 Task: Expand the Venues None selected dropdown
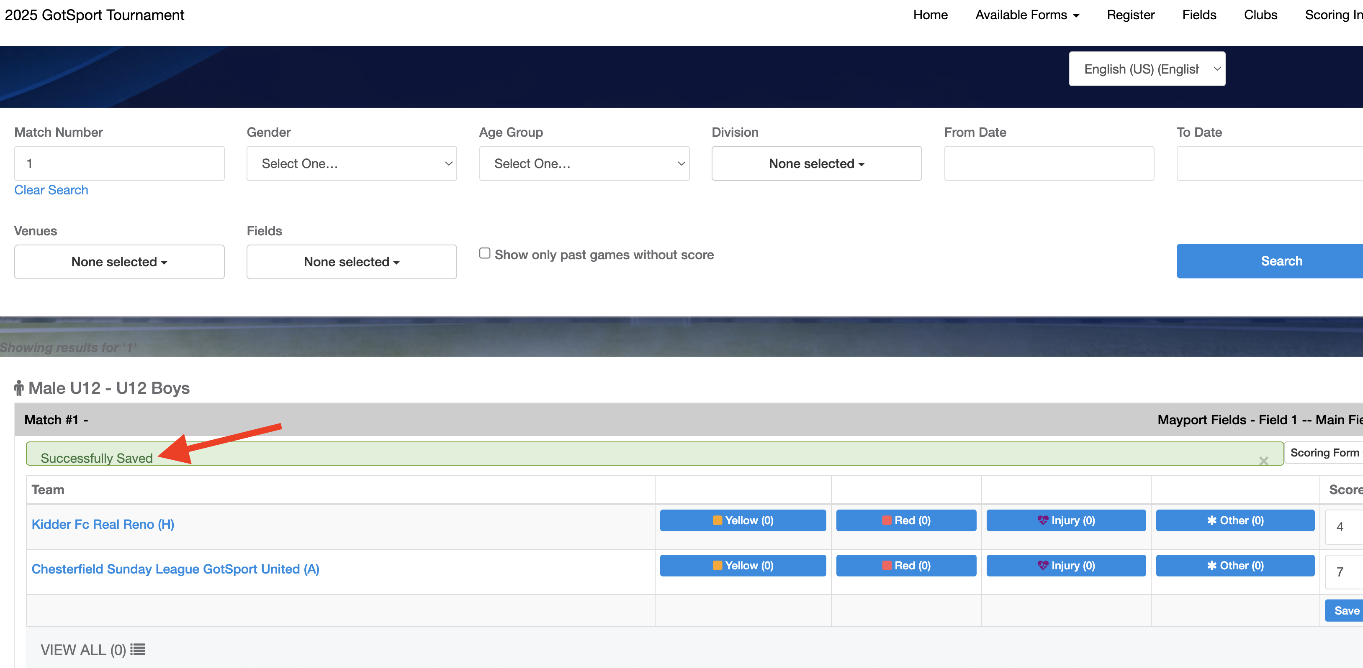[x=119, y=262]
